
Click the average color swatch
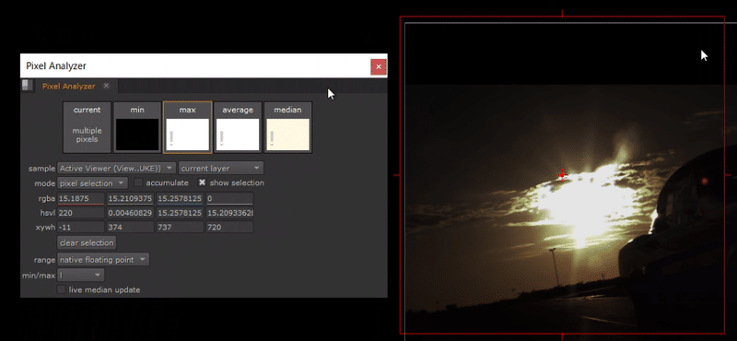[x=238, y=135]
